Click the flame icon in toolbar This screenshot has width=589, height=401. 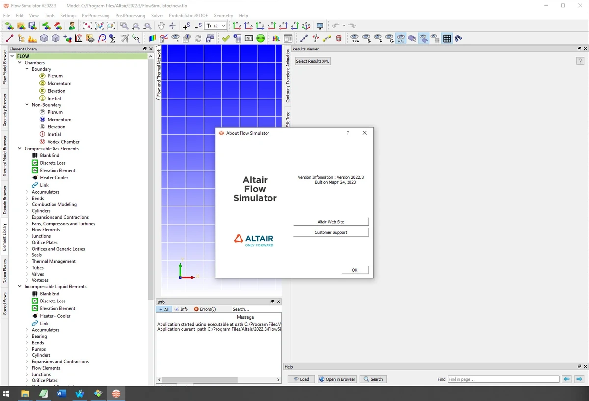[x=32, y=38]
